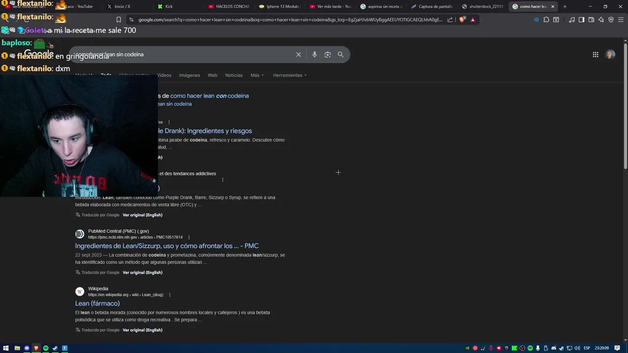Viewport: 628px width, 353px height.
Task: Switch to the 'Noticias' results tab
Action: [234, 75]
